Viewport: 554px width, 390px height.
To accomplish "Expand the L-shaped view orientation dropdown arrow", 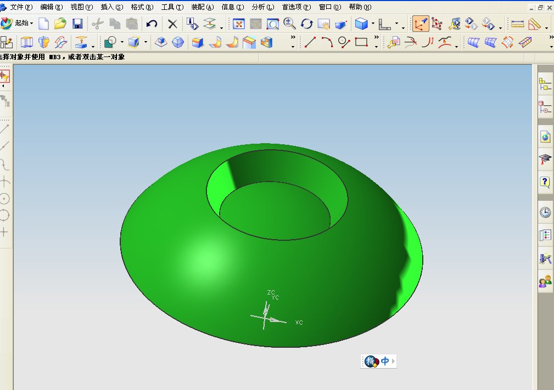I will point(396,24).
